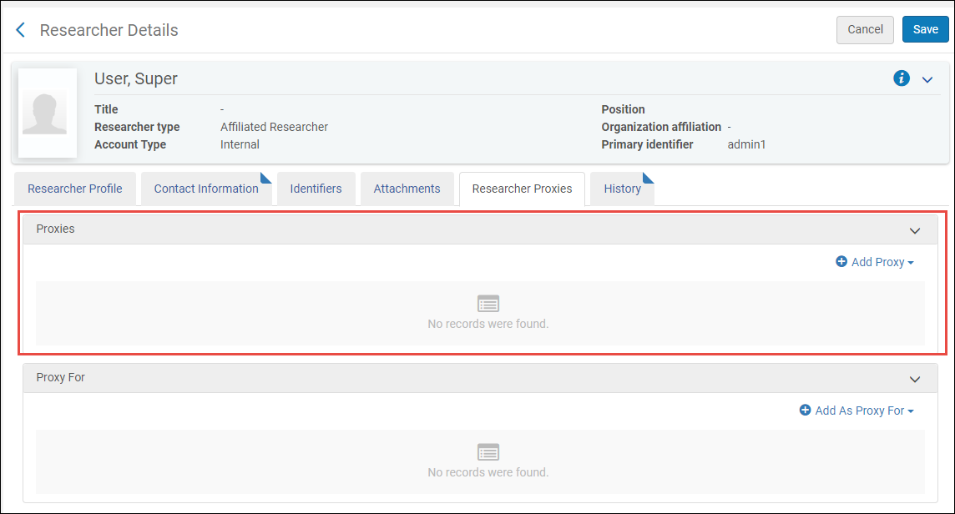Click the empty-list icon under Proxy For
This screenshot has width=955, height=514.
[488, 452]
